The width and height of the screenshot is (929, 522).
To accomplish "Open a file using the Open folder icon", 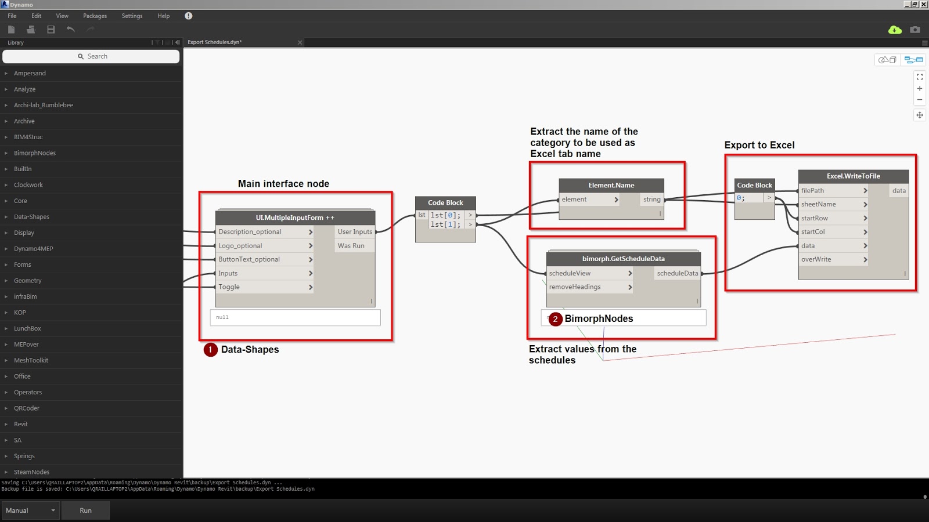I will point(31,29).
